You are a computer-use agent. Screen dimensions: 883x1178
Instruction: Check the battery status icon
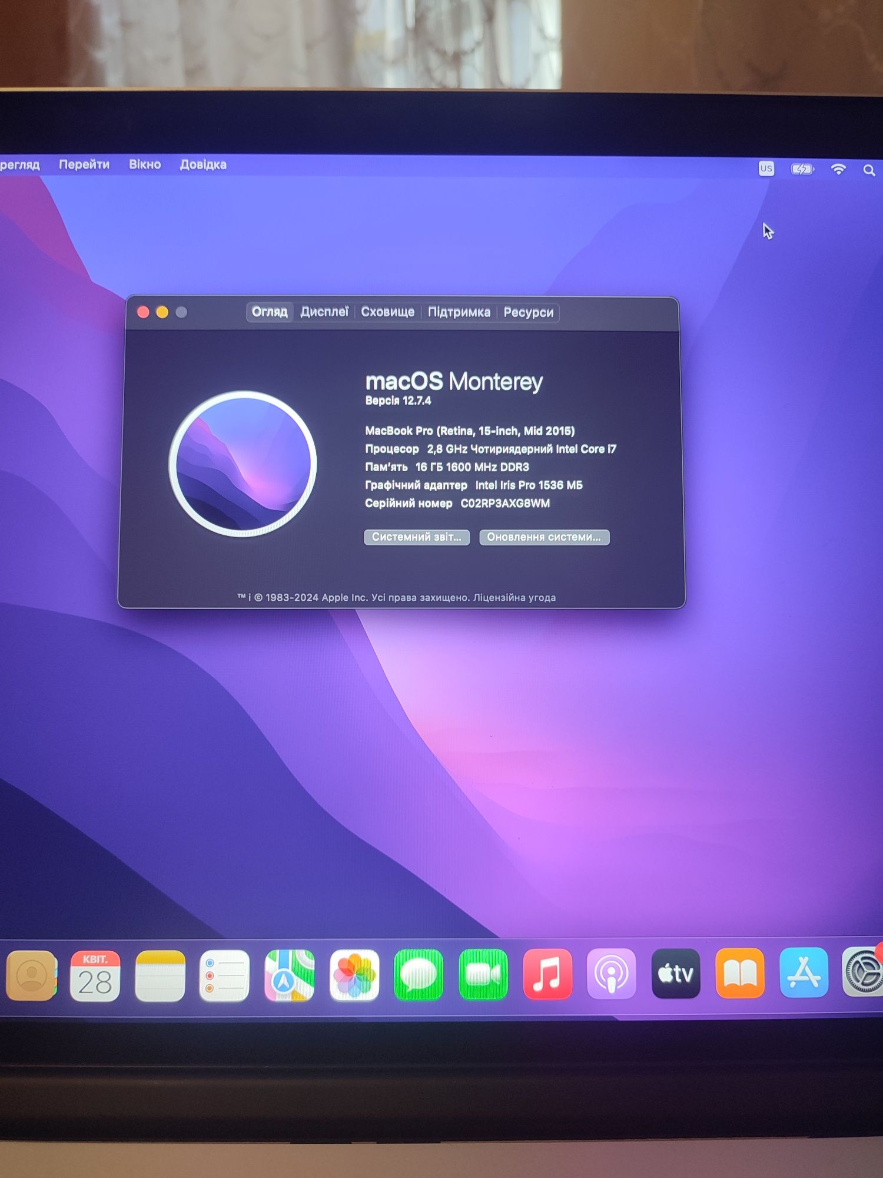[x=802, y=169]
